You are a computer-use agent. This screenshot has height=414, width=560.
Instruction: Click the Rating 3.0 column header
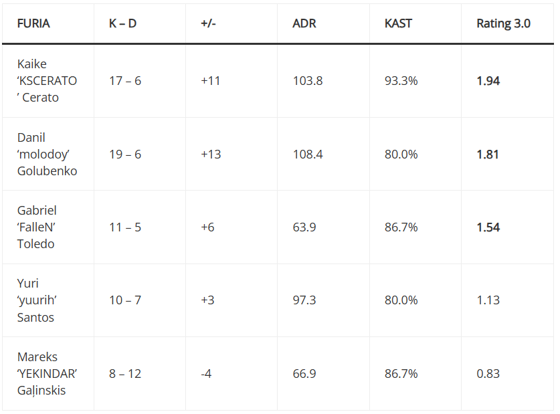click(503, 23)
